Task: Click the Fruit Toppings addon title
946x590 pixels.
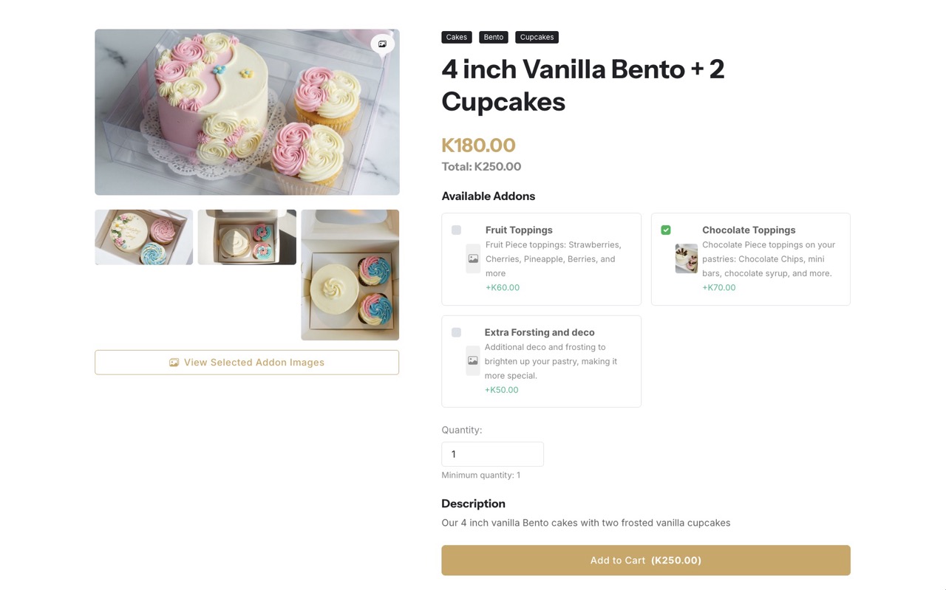Action: (519, 230)
